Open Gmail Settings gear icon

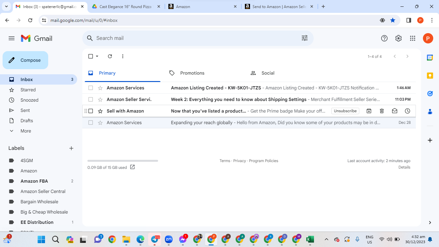pyautogui.click(x=399, y=38)
